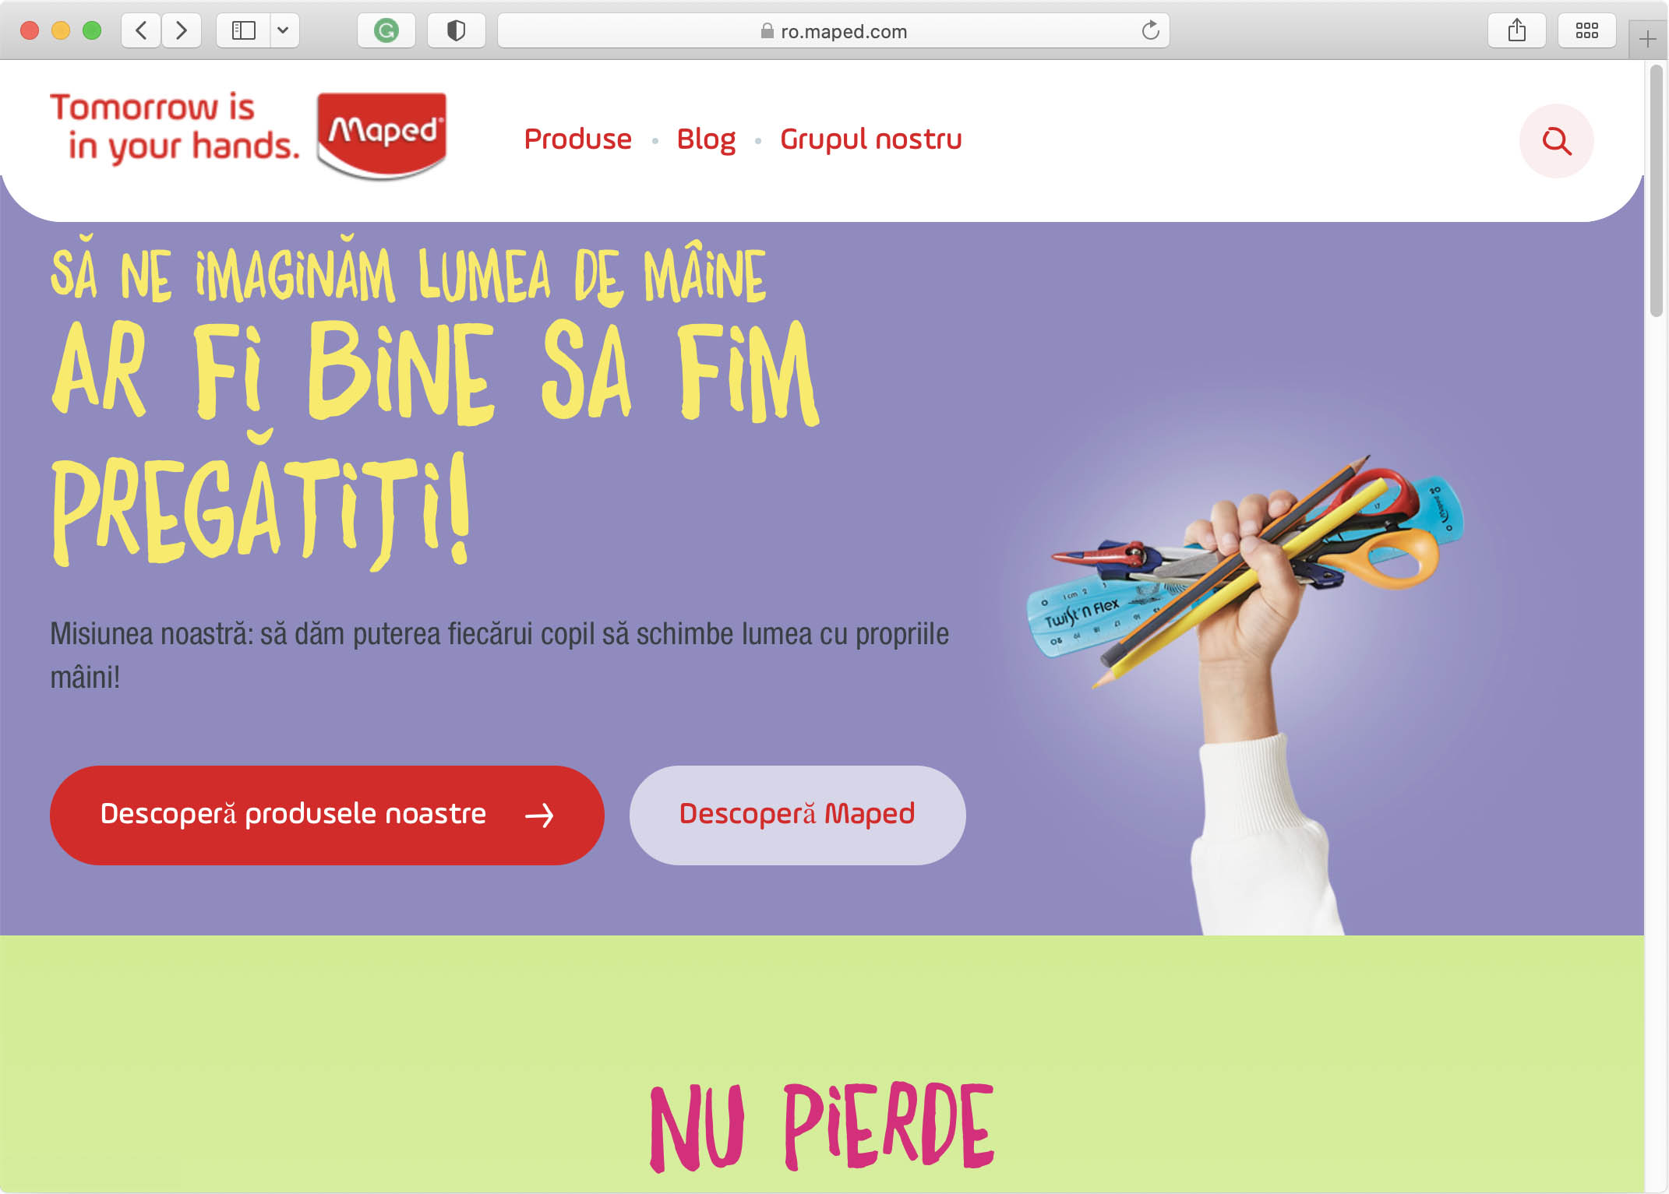Add a new tab with plus icon
This screenshot has height=1194, width=1669.
pos(1647,39)
